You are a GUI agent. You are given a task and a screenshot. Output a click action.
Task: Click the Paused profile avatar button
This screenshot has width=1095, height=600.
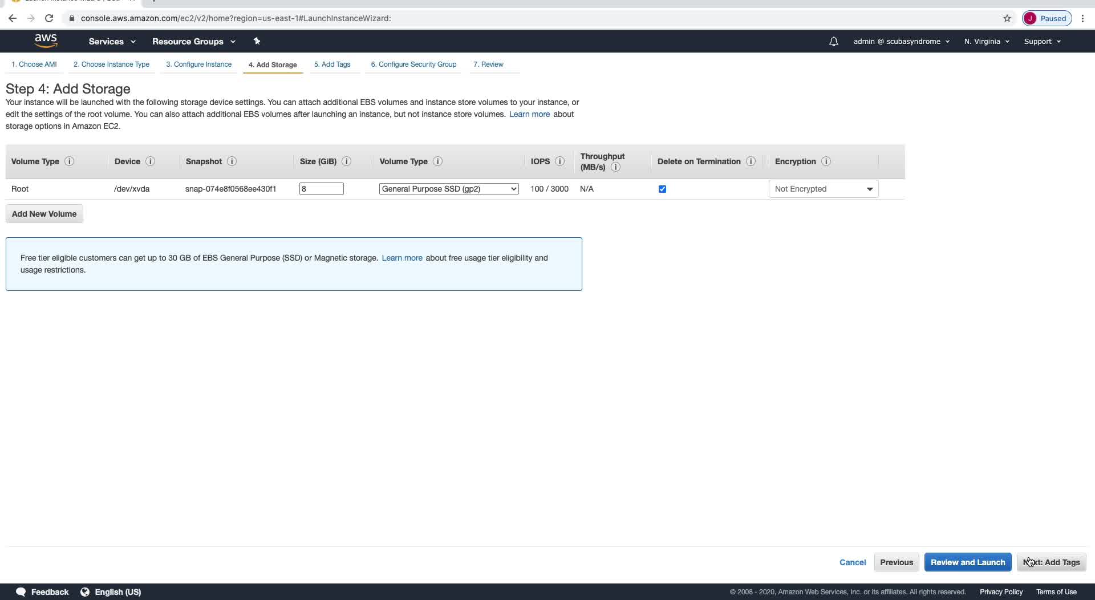[1047, 18]
